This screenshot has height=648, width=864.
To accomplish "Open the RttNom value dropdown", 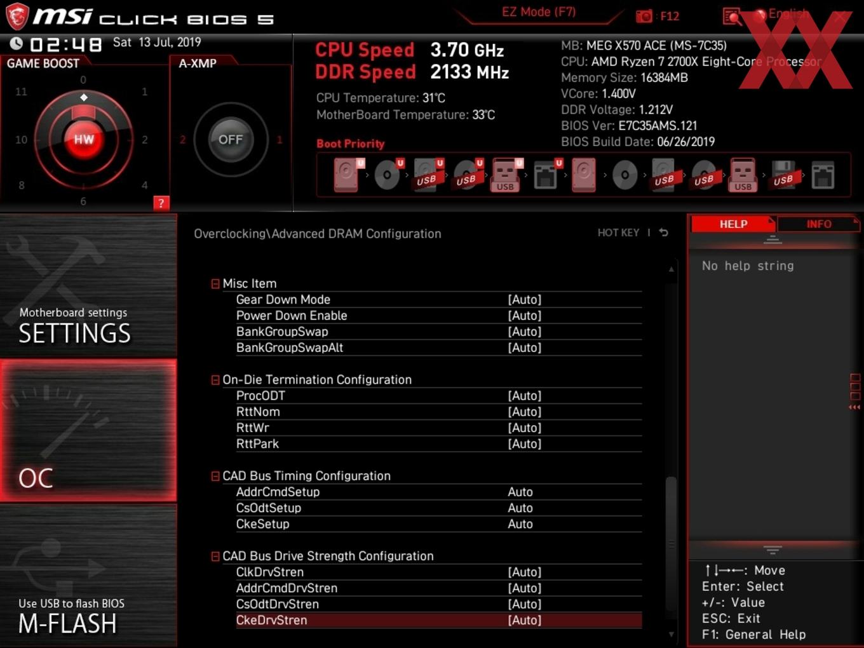I will 525,412.
